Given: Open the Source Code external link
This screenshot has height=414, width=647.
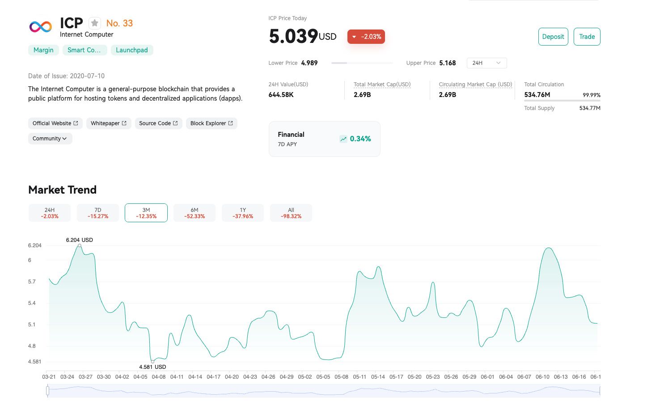Looking at the screenshot, I should click(x=158, y=123).
